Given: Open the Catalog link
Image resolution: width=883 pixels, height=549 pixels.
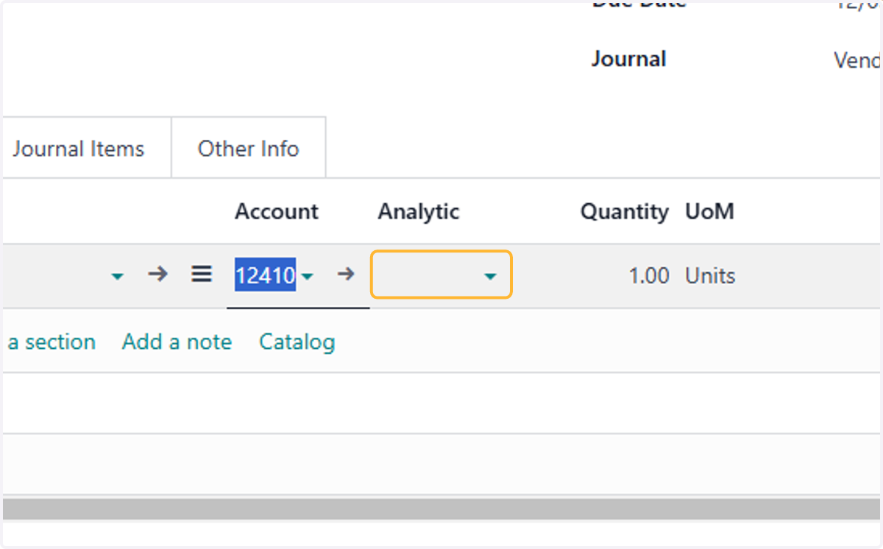Looking at the screenshot, I should tap(297, 342).
